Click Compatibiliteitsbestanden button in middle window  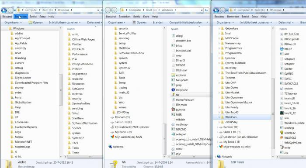[x=185, y=22]
